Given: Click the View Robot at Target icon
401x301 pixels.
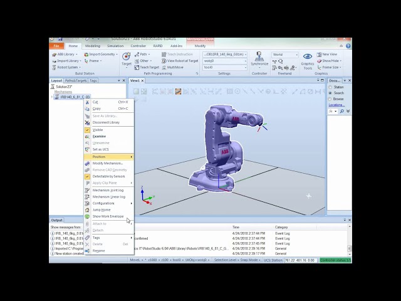Looking at the screenshot, I should point(164,61).
